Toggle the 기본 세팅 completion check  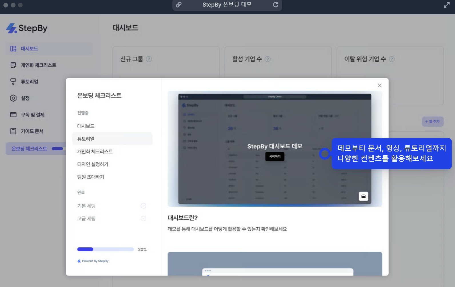[x=143, y=206]
